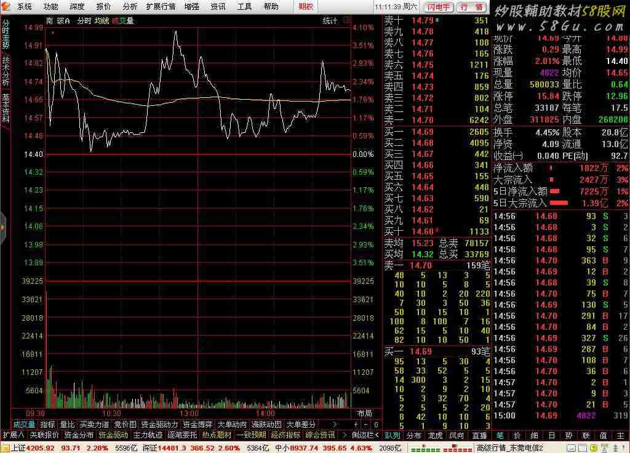Screen dimensions: 630x453
Task: Click the application logo icon in the menu bar
Action: (x=5, y=6)
